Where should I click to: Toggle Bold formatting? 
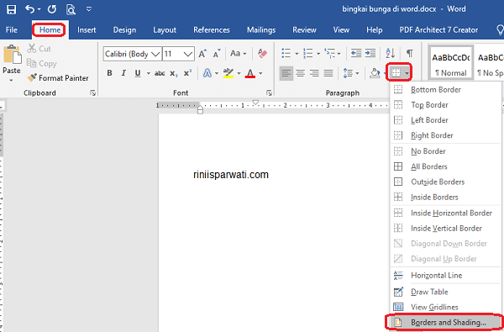109,73
